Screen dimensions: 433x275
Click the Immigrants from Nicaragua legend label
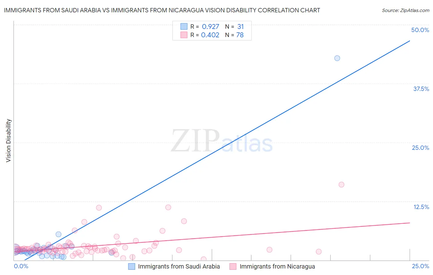click(x=277, y=266)
